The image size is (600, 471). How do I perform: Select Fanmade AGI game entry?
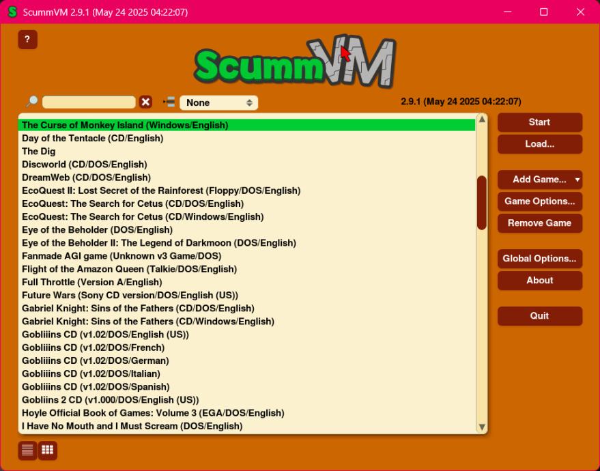pos(246,256)
